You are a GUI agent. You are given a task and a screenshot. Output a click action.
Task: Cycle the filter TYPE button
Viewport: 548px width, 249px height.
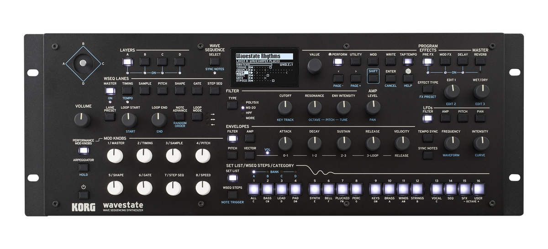click(x=232, y=105)
